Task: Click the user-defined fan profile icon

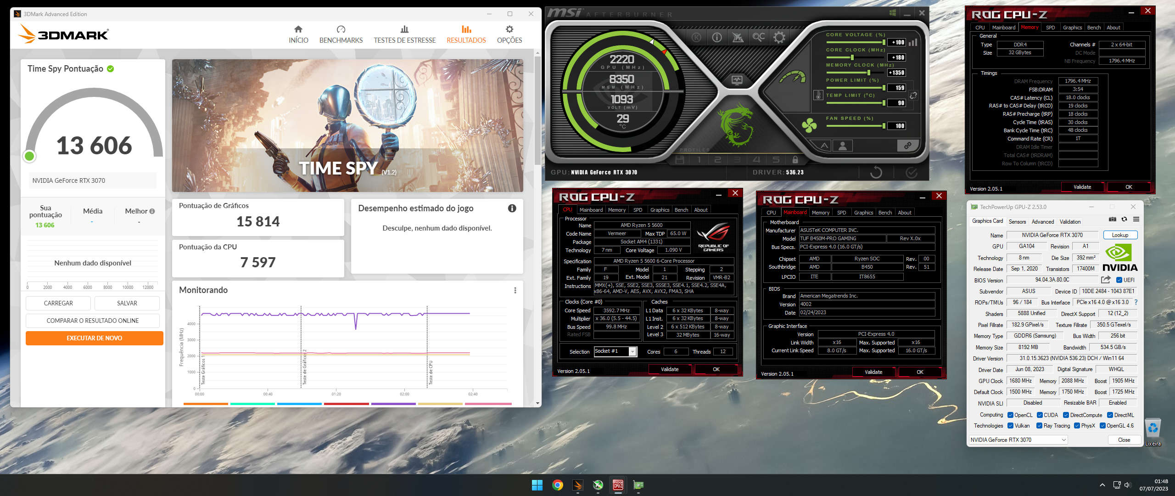Action: pyautogui.click(x=843, y=146)
